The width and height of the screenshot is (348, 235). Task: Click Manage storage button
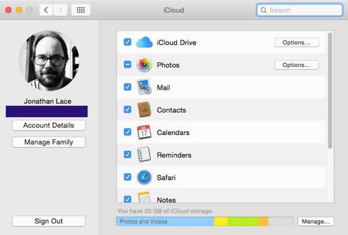coord(316,221)
